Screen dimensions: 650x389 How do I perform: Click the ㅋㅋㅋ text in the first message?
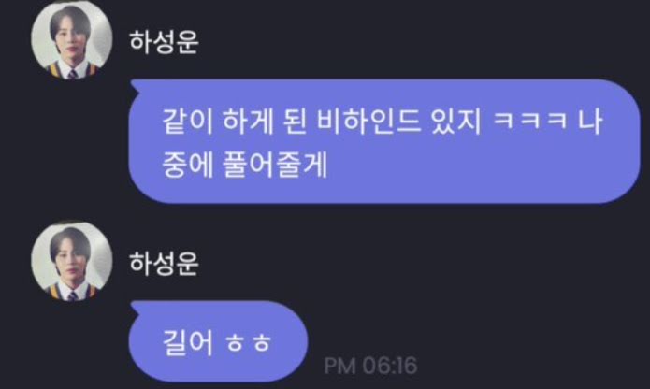[x=530, y=122]
